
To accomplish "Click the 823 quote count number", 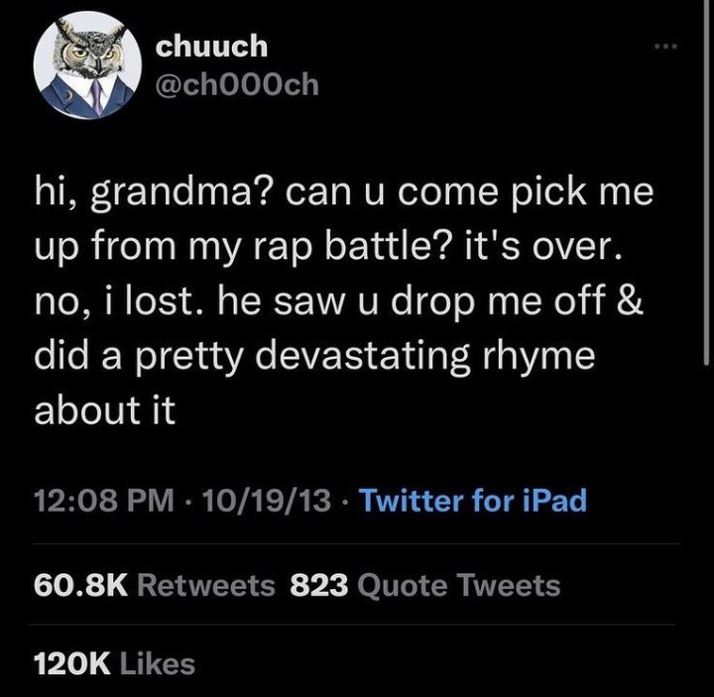I will click(x=318, y=586).
